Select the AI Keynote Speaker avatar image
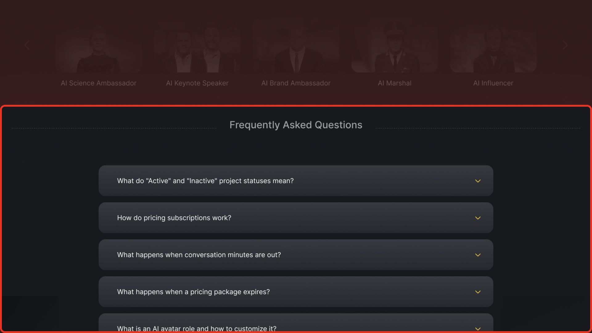 point(197,48)
